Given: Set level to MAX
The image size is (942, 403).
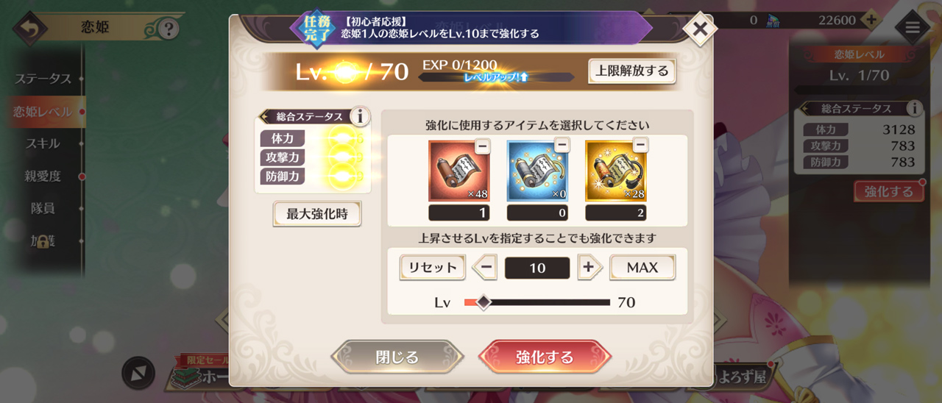Looking at the screenshot, I should pyautogui.click(x=642, y=268).
